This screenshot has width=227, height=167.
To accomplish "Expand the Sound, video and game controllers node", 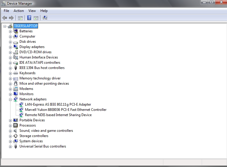I will tap(10, 131).
